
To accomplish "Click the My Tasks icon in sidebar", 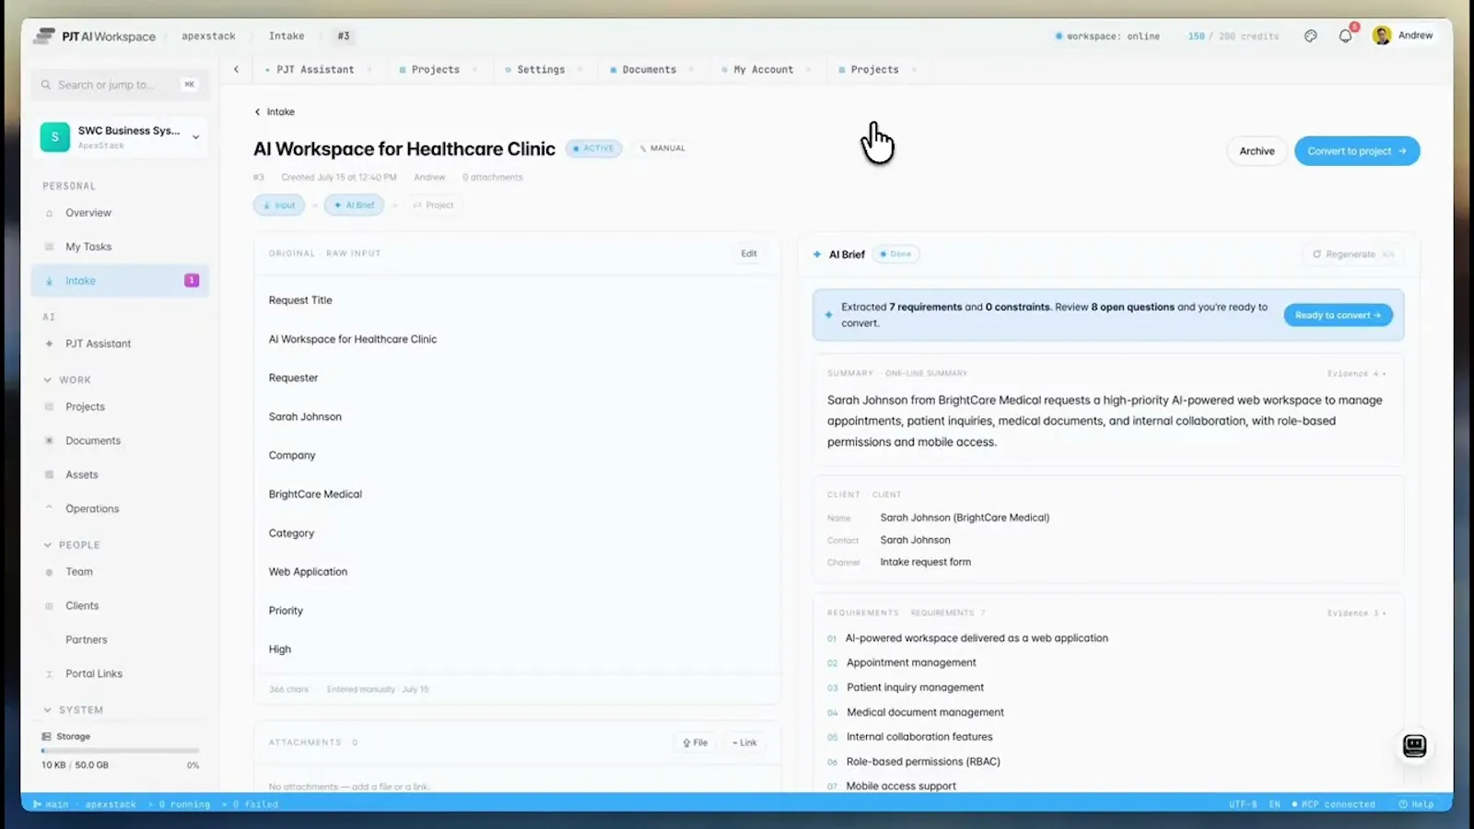I will point(49,247).
